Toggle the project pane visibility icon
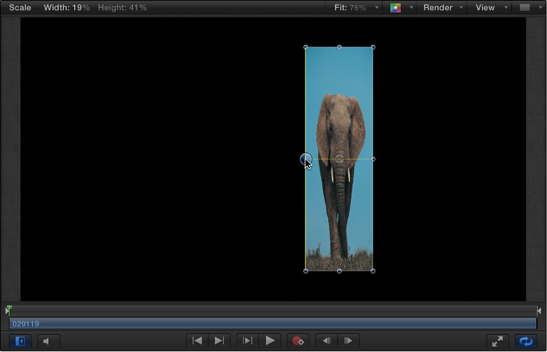The width and height of the screenshot is (547, 352). [x=20, y=340]
